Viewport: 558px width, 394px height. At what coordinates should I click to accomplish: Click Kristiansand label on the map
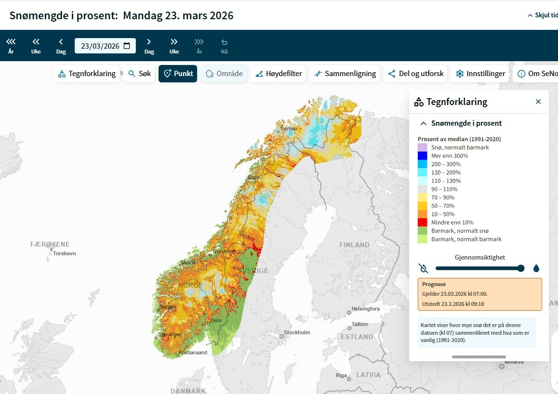coord(193,353)
